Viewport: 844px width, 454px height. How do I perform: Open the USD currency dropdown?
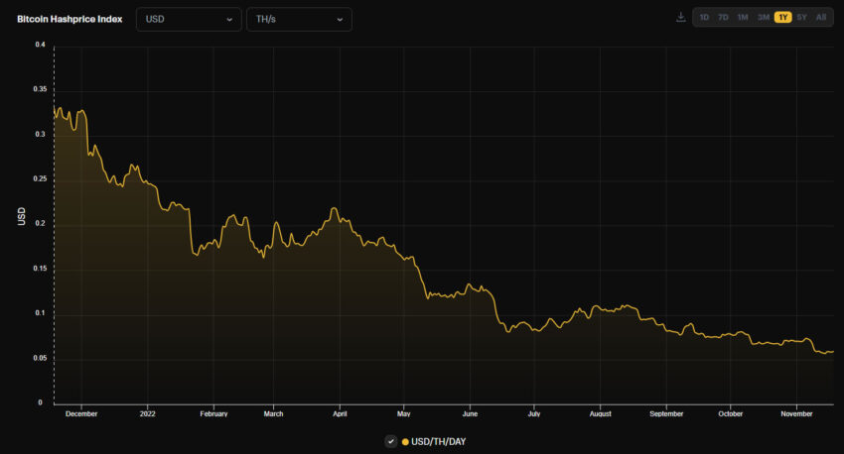click(189, 20)
